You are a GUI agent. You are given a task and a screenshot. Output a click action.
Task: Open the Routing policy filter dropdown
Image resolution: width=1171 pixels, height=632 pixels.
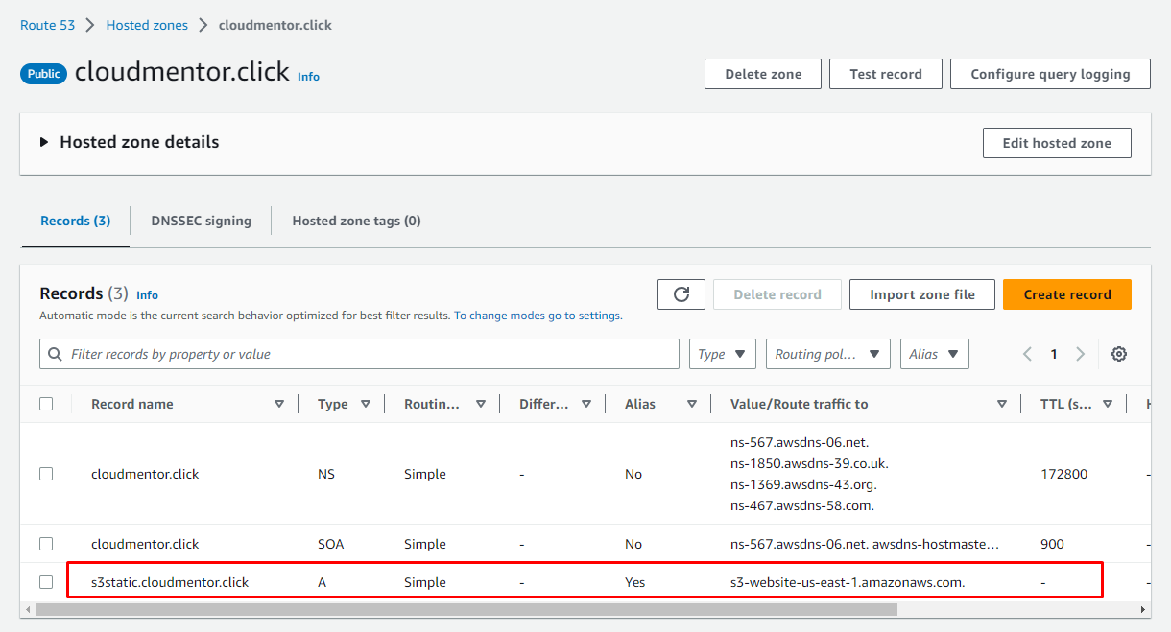(827, 354)
